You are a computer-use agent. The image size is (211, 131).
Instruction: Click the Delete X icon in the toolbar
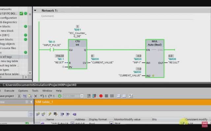[36, 96]
